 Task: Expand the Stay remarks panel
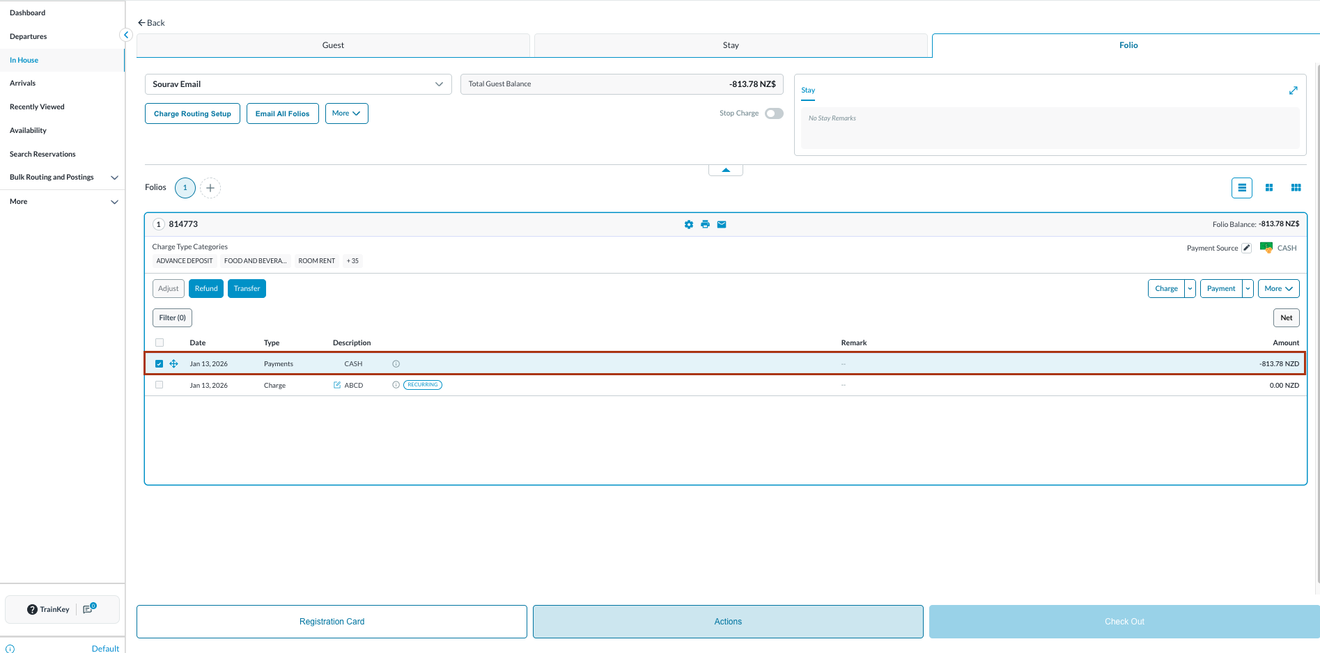click(x=1293, y=91)
